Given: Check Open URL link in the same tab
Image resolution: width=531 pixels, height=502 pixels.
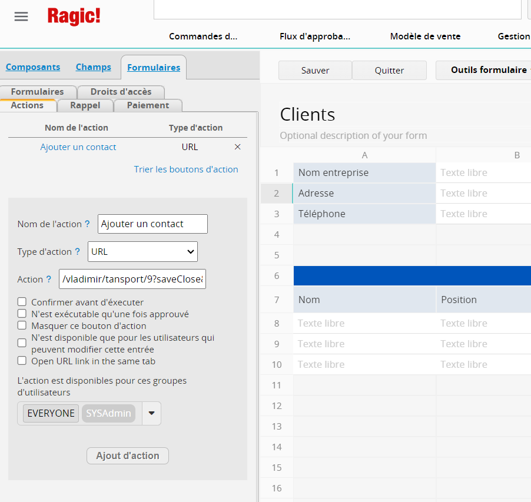Looking at the screenshot, I should point(22,361).
